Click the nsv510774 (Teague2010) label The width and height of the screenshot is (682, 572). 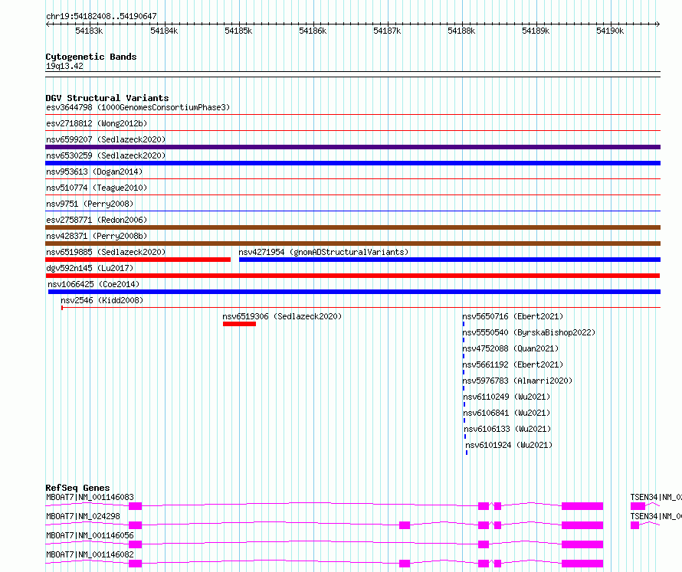click(x=97, y=188)
